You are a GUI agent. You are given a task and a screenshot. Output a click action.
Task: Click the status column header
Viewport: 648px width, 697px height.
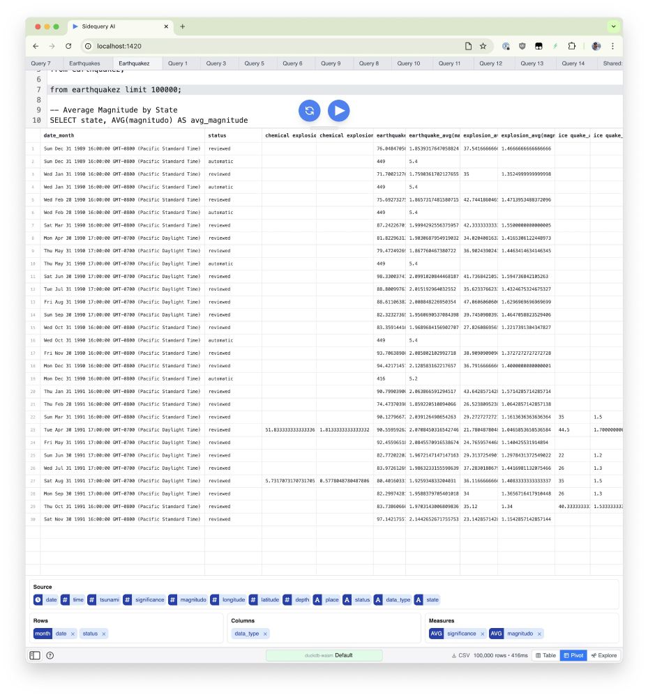233,136
